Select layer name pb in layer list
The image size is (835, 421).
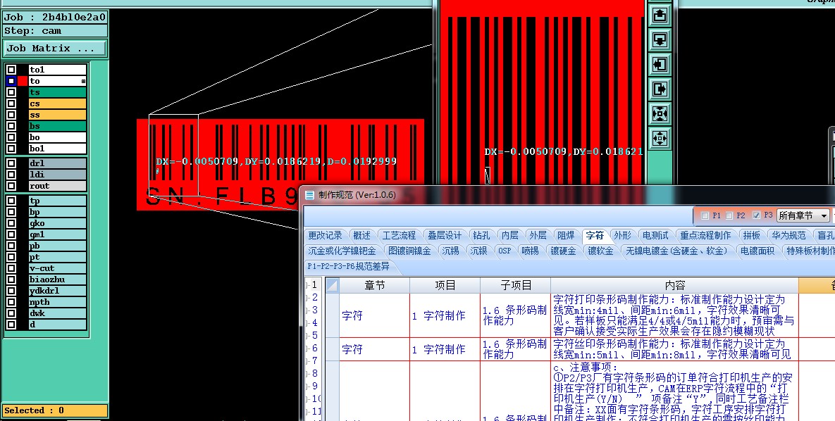58,246
